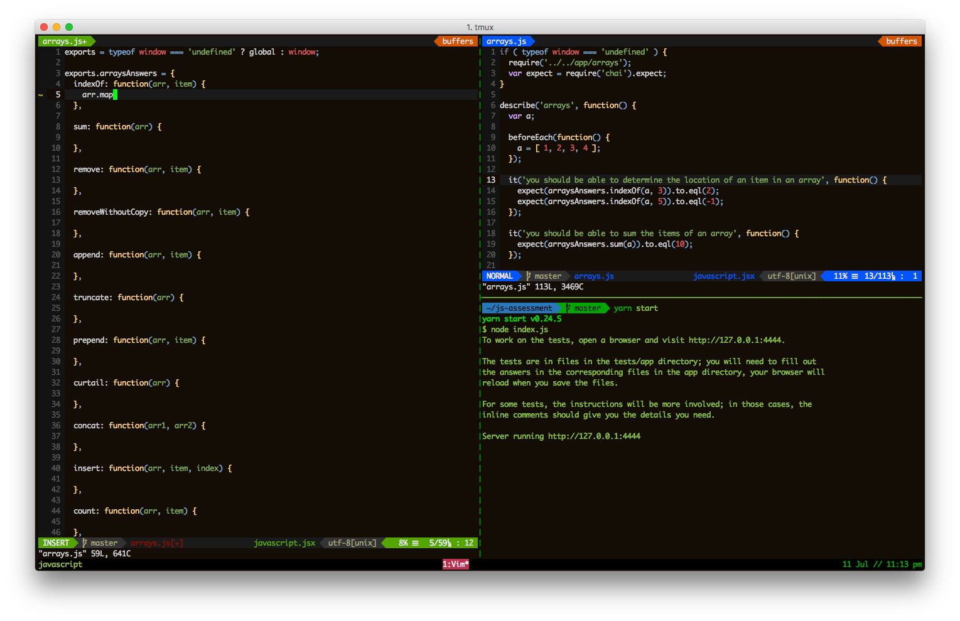Click 'describe('arrays', function()' line
Screen dimensions: 960x621
(x=568, y=105)
